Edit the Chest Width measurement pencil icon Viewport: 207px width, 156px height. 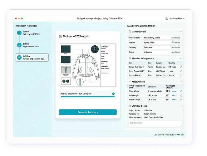(181, 91)
